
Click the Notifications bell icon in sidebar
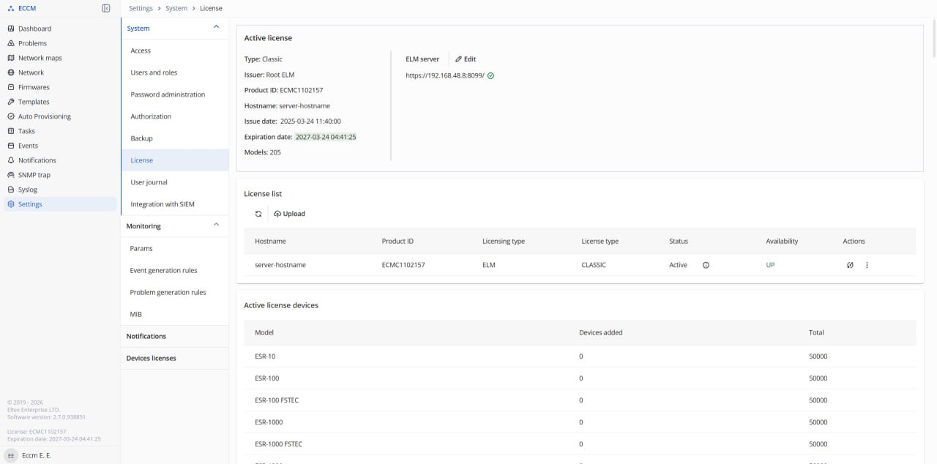click(x=11, y=160)
